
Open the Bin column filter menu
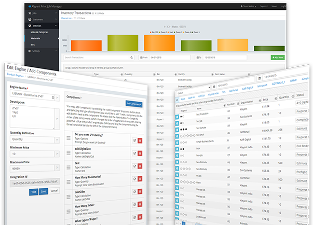175,74
